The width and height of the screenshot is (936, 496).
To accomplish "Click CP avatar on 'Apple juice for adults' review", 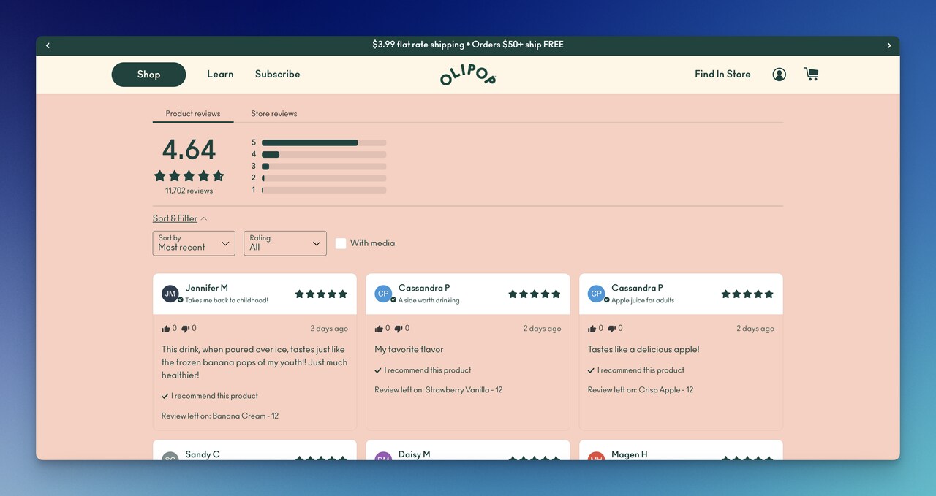I will pos(597,294).
